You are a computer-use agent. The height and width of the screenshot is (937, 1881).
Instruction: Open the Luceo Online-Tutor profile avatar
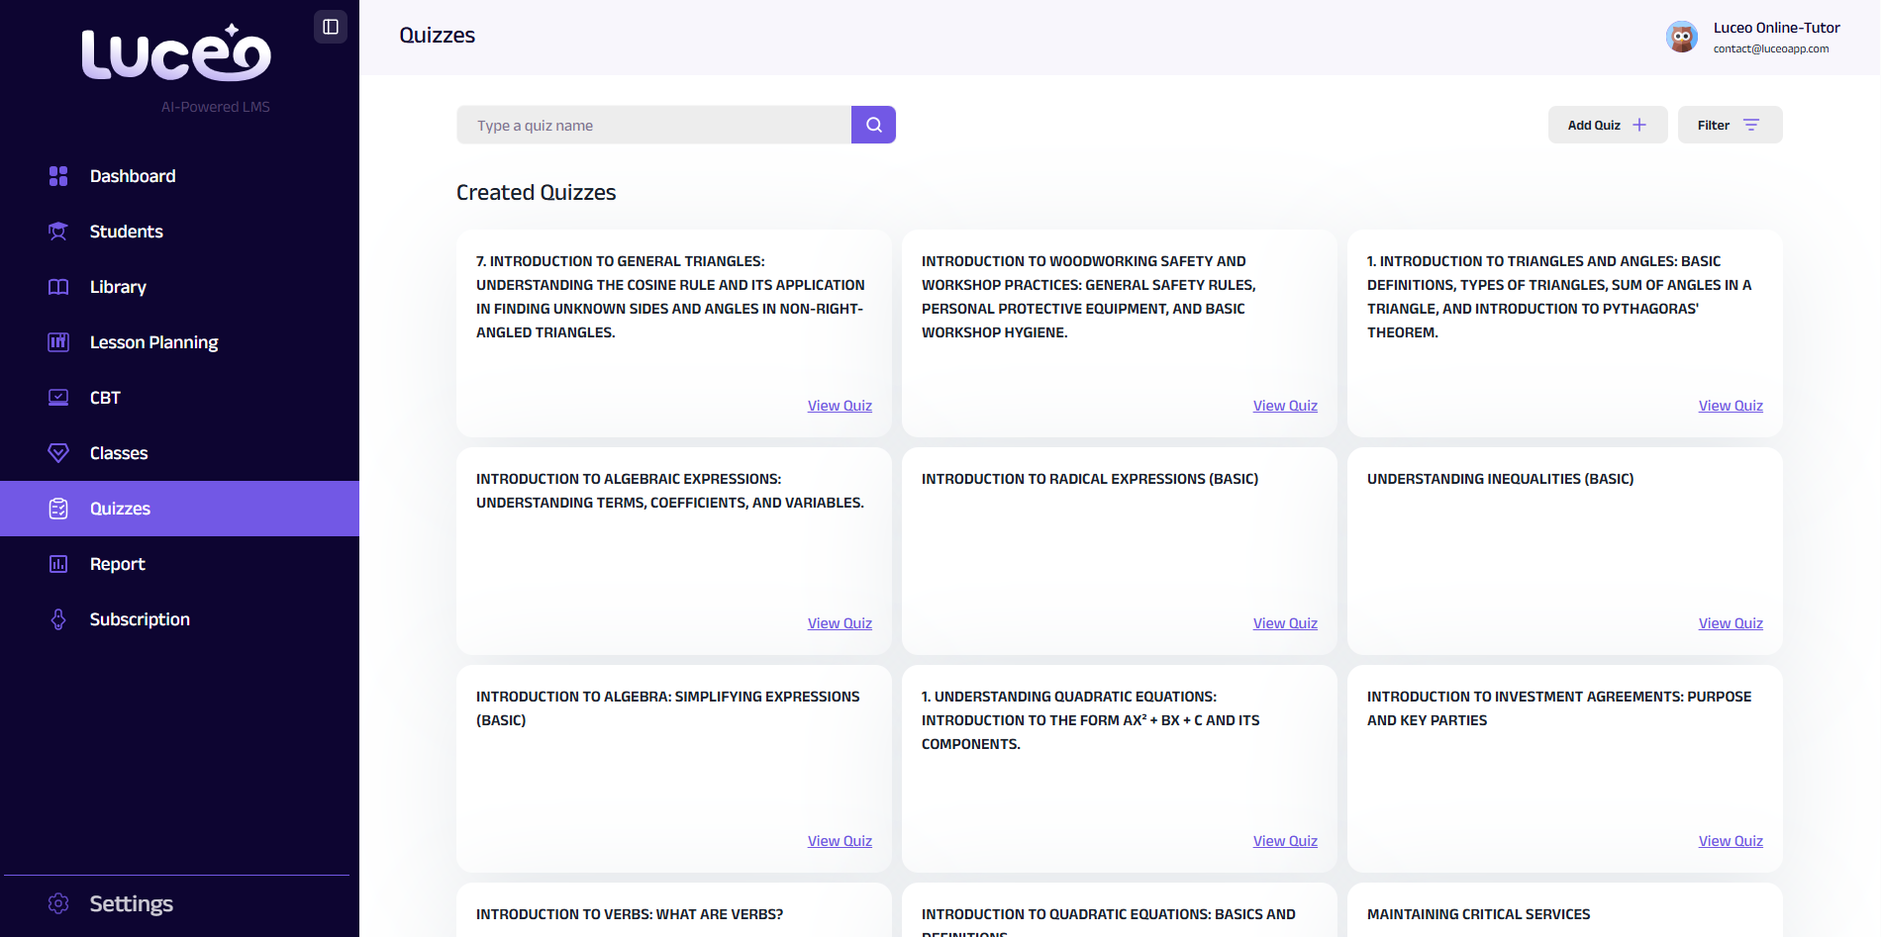[x=1681, y=36]
